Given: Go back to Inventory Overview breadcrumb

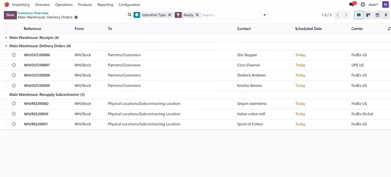Looking at the screenshot, I should [x=33, y=13].
